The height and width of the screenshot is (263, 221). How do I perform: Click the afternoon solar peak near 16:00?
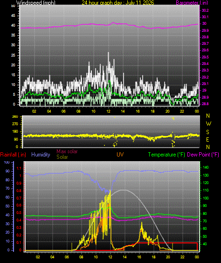pos(142,223)
